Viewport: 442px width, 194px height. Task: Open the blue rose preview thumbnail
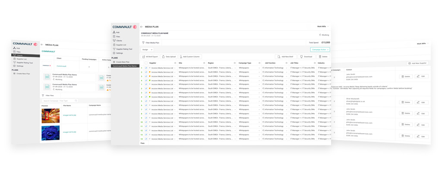pos(51,133)
